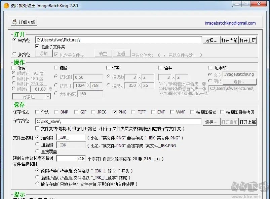Image resolution: width=270 pixels, height=199 pixels.
Task: Open the 背景色 background color dropdown
Action: pos(31,96)
